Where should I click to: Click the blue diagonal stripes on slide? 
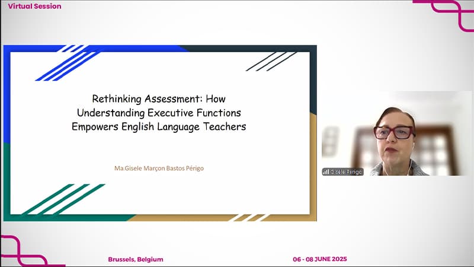pos(65,62)
